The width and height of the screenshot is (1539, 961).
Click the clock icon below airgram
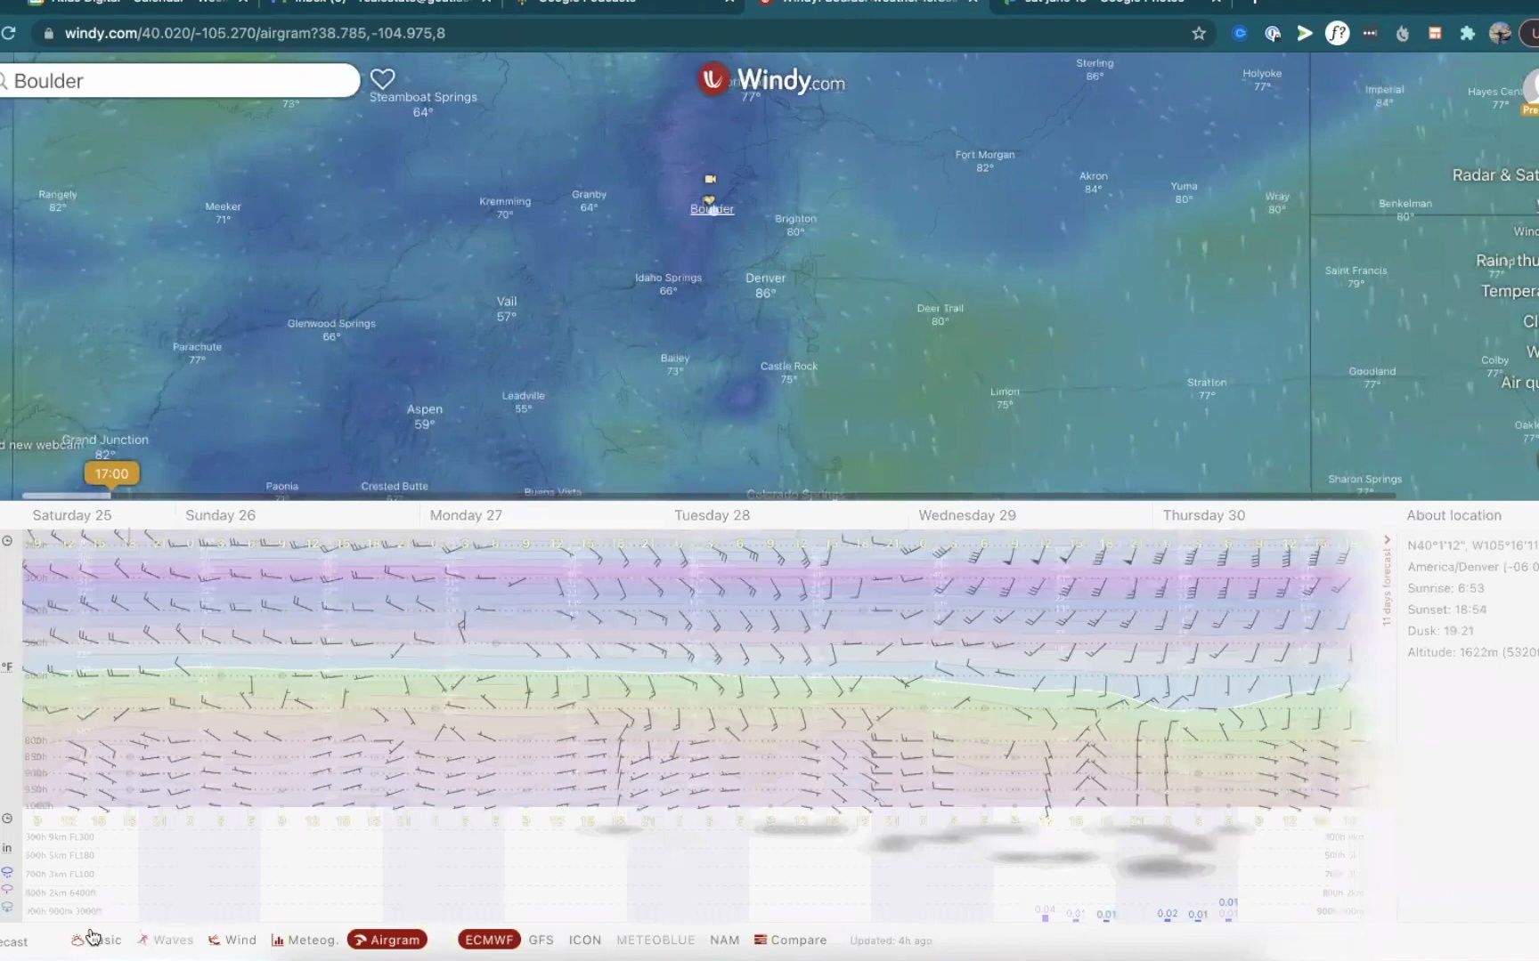7,818
